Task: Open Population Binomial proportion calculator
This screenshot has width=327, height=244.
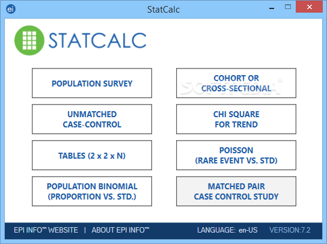Action: 92,191
